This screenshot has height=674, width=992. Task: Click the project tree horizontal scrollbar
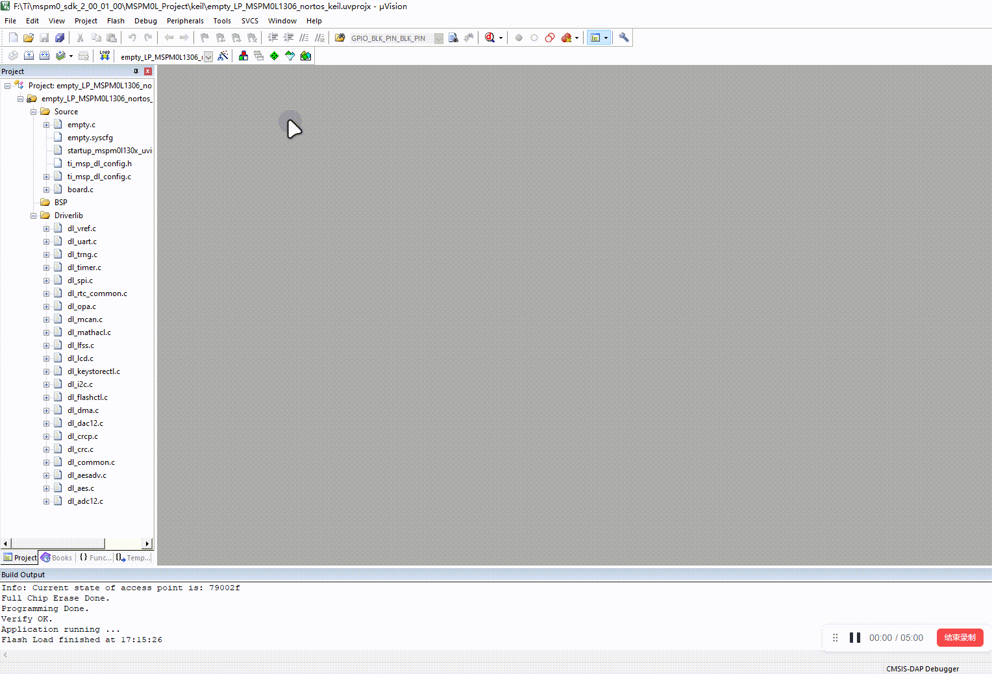coord(57,543)
